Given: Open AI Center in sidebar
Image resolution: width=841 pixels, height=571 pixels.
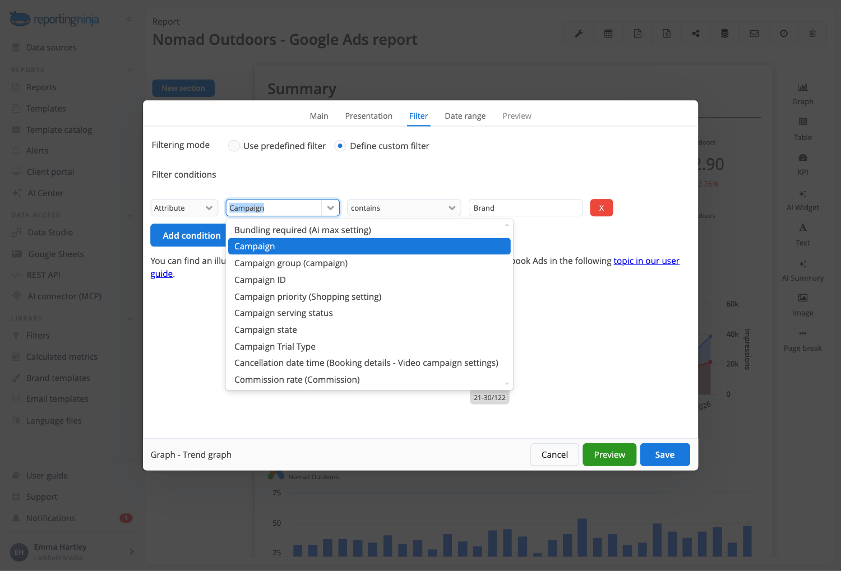Looking at the screenshot, I should (x=45, y=193).
